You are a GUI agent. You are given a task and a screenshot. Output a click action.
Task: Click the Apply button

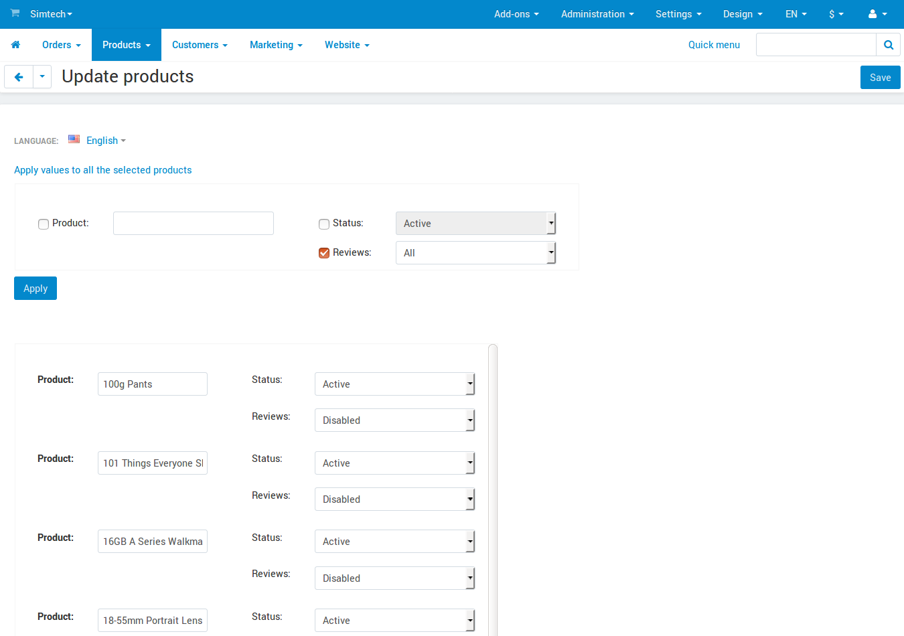click(35, 289)
